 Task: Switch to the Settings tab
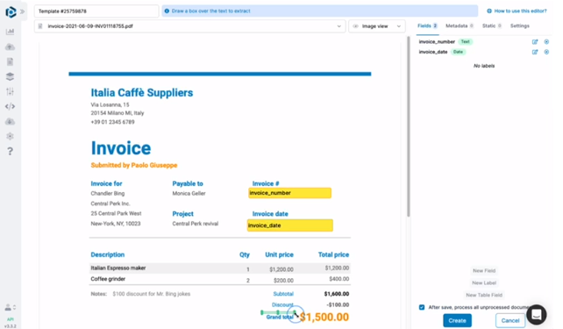click(519, 25)
